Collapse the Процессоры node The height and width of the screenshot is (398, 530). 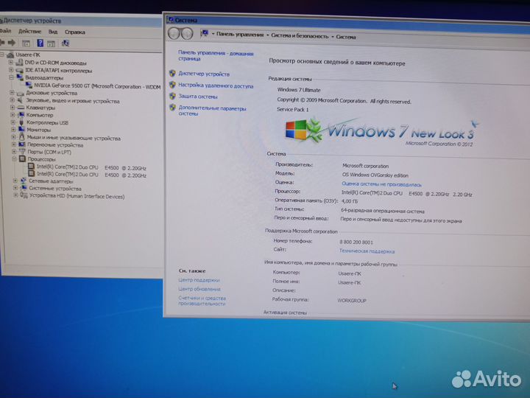14,158
